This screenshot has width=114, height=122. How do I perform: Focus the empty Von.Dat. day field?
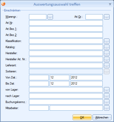(39, 77)
